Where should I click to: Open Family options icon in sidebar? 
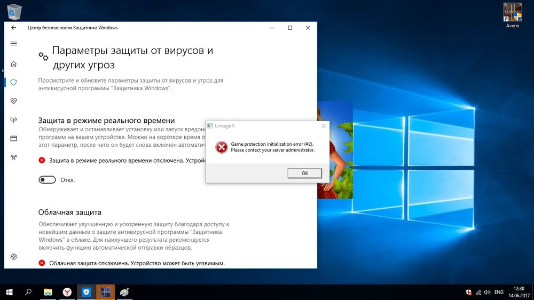click(x=14, y=157)
